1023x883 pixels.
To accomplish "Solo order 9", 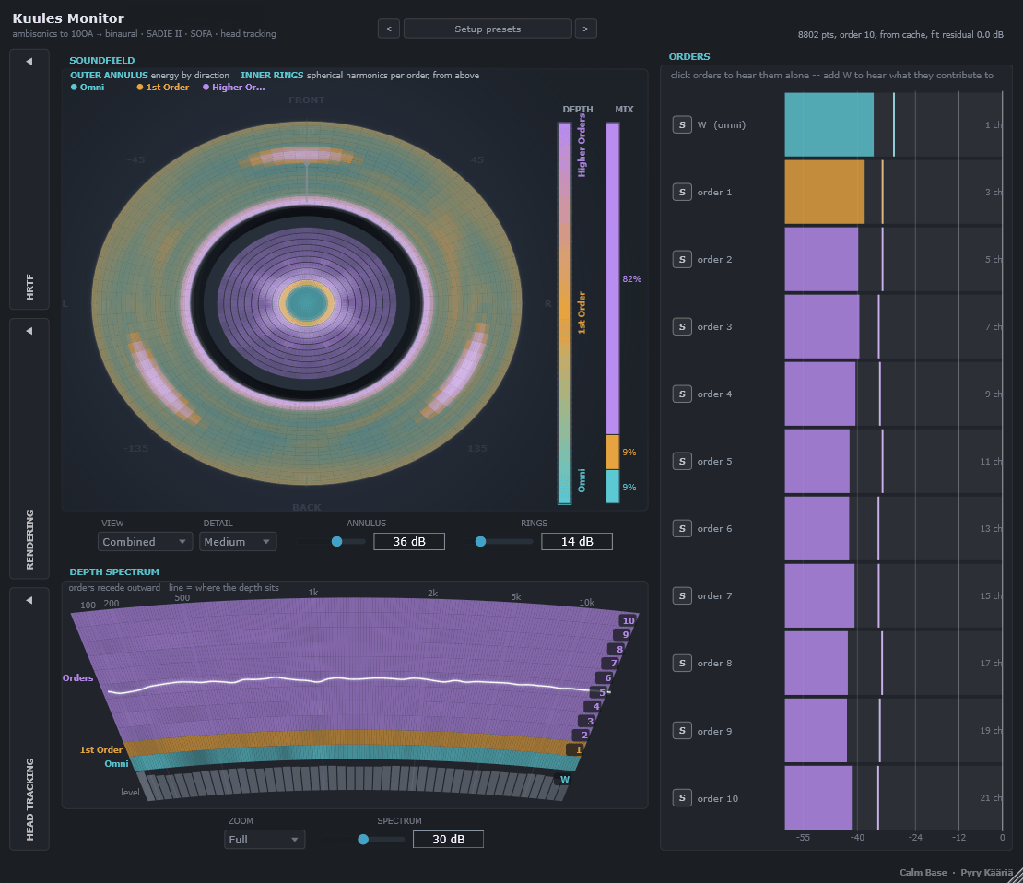I will [682, 730].
